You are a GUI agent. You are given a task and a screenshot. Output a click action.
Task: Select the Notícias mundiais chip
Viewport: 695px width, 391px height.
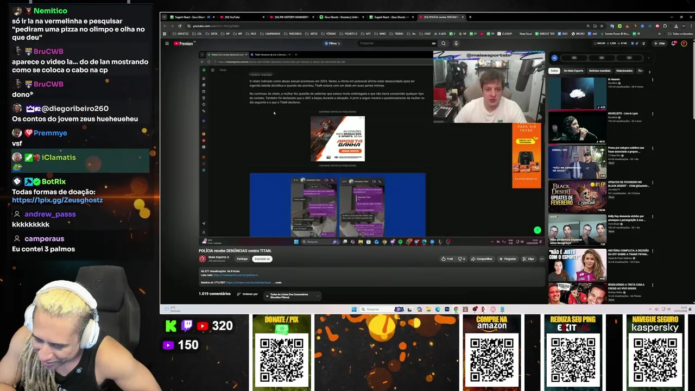coord(600,71)
